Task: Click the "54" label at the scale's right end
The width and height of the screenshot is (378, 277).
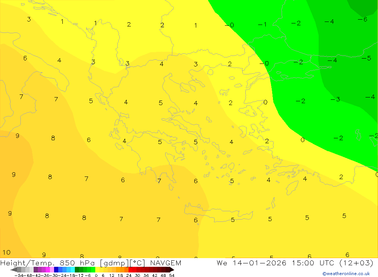Action: pos(172,275)
